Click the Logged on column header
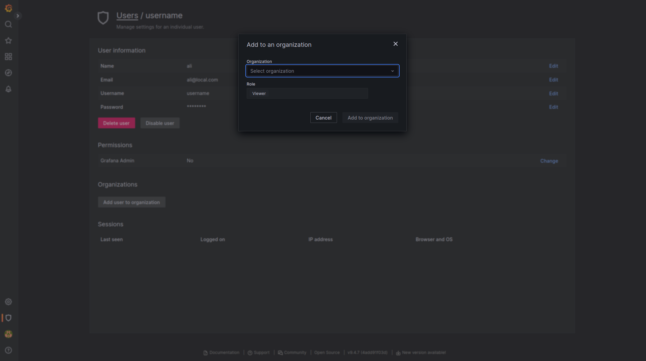 coord(213,239)
